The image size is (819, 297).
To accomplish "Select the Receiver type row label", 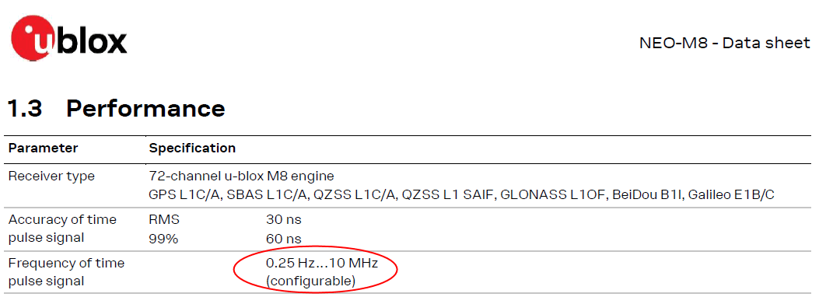I will tap(51, 176).
